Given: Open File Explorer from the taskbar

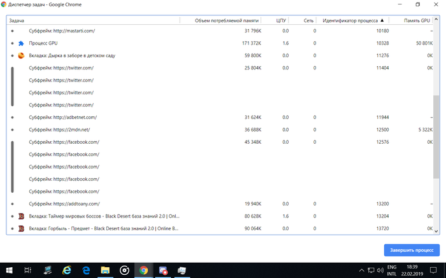Looking at the screenshot, I should (104, 270).
